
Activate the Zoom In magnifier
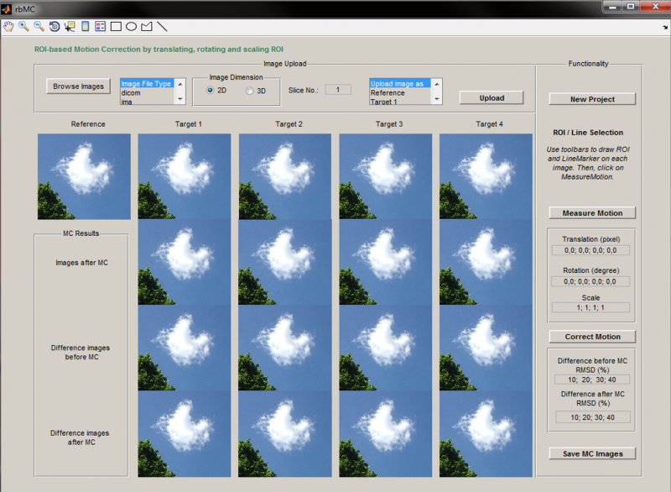coord(23,26)
